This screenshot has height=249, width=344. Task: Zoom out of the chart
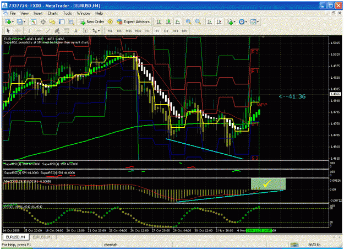198,21
